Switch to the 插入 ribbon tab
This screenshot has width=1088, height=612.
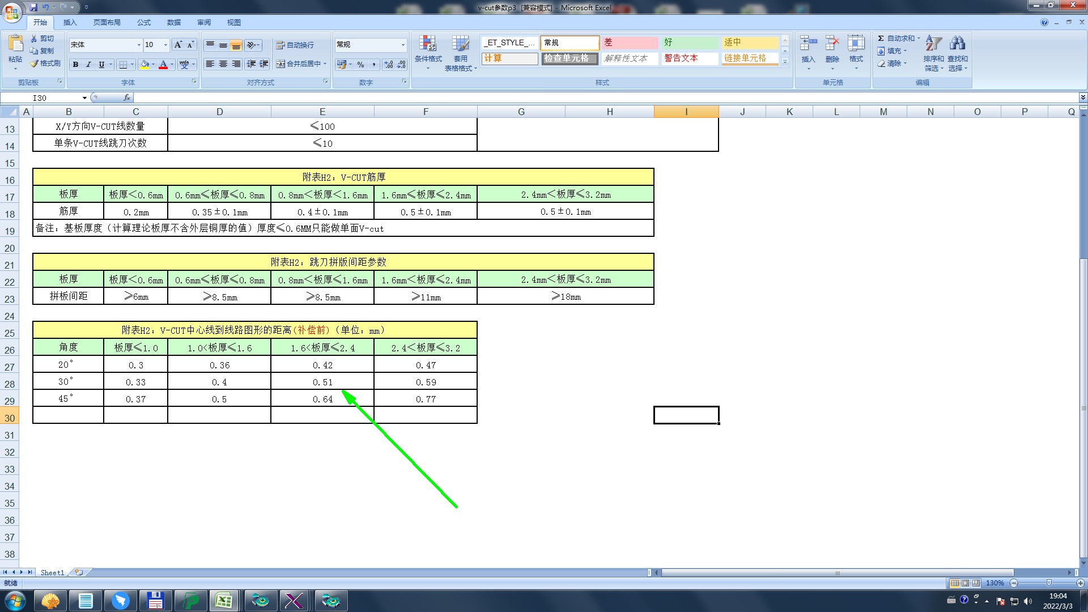click(70, 23)
